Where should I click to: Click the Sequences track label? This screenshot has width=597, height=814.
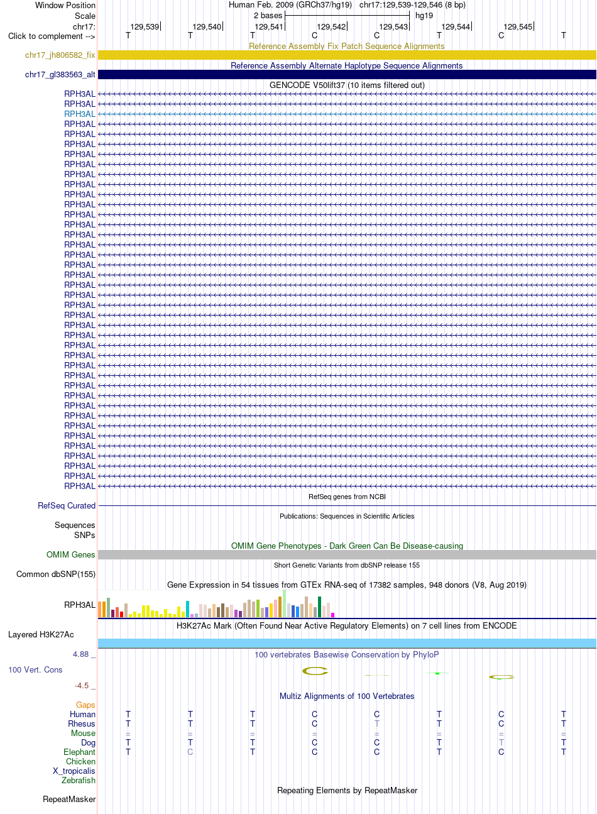click(x=75, y=525)
